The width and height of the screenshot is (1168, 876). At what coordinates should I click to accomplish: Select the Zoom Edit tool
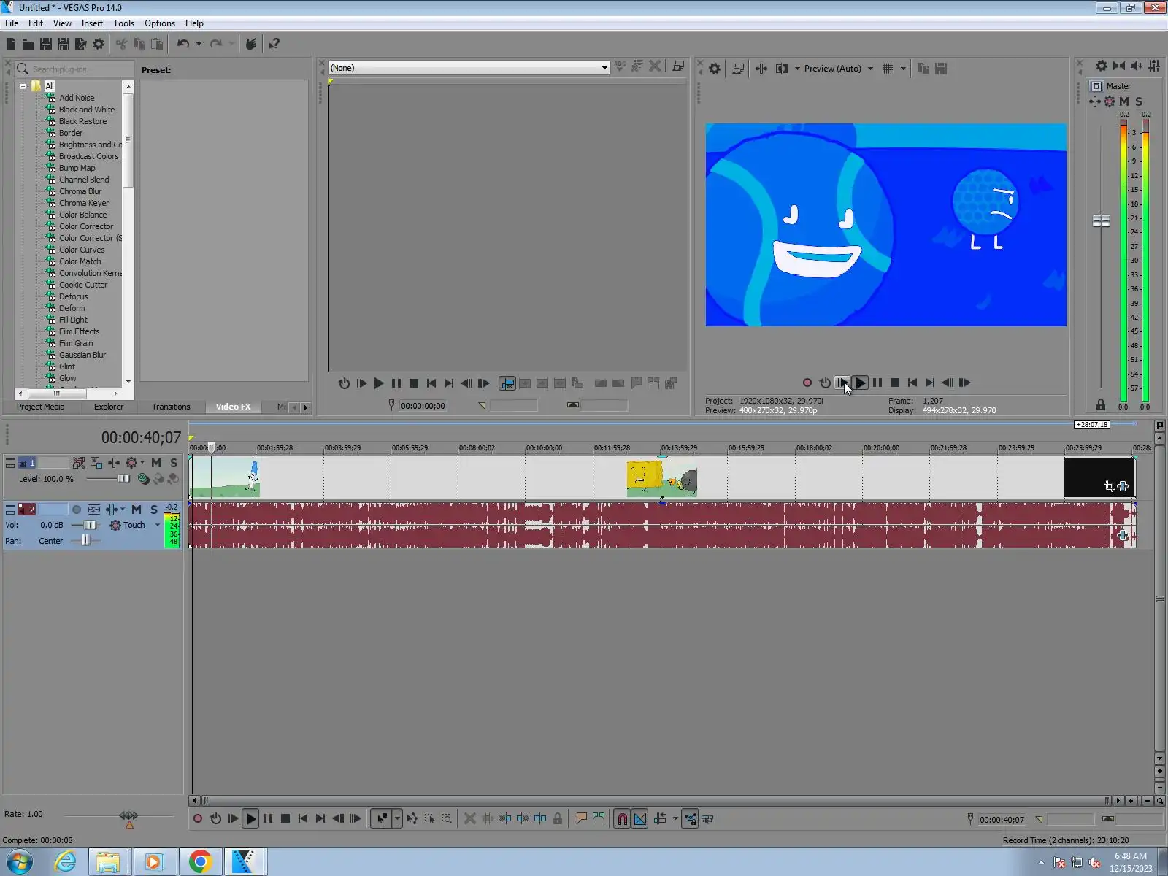[x=447, y=819]
